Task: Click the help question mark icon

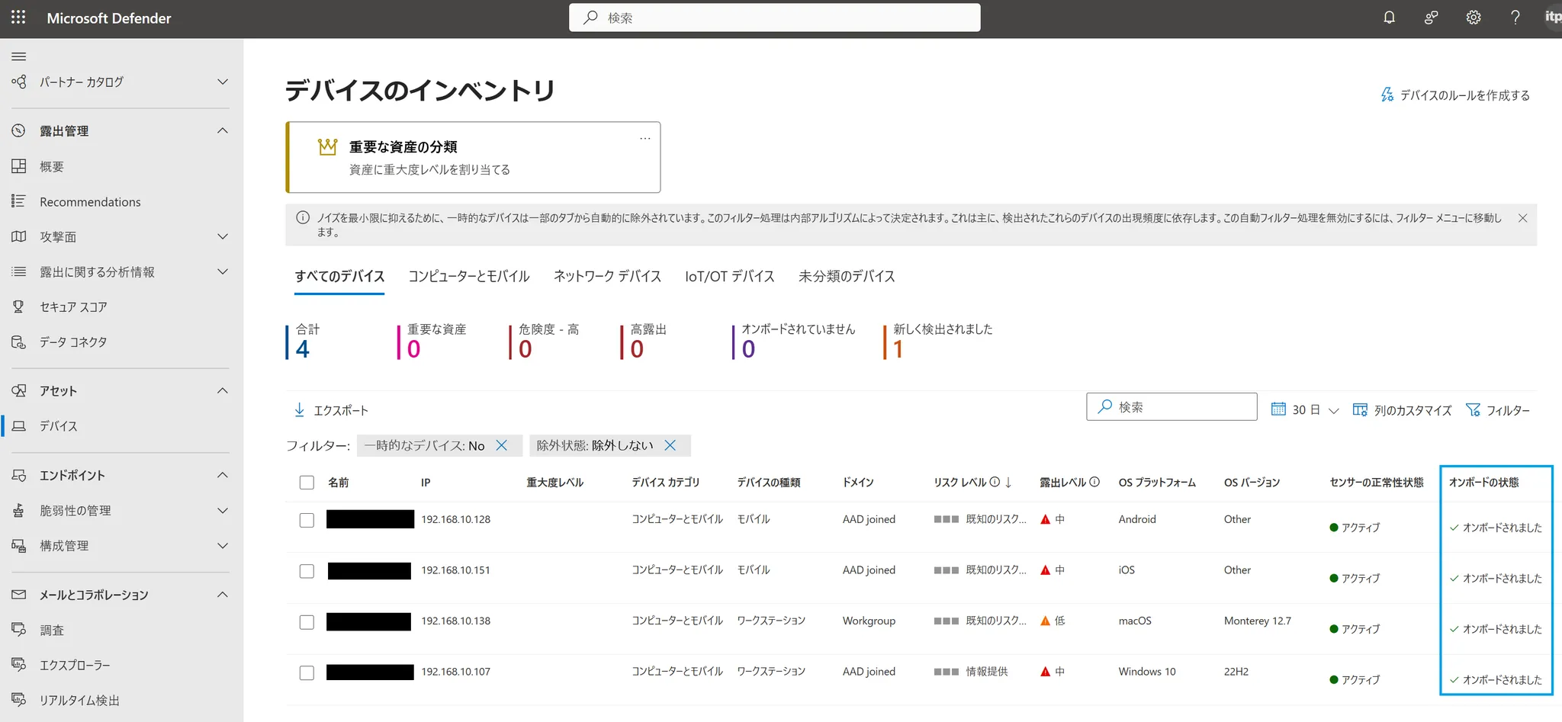Action: [1515, 18]
